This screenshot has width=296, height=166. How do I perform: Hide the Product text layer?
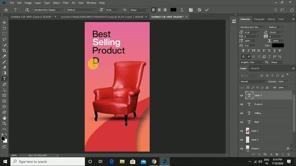[241, 104]
